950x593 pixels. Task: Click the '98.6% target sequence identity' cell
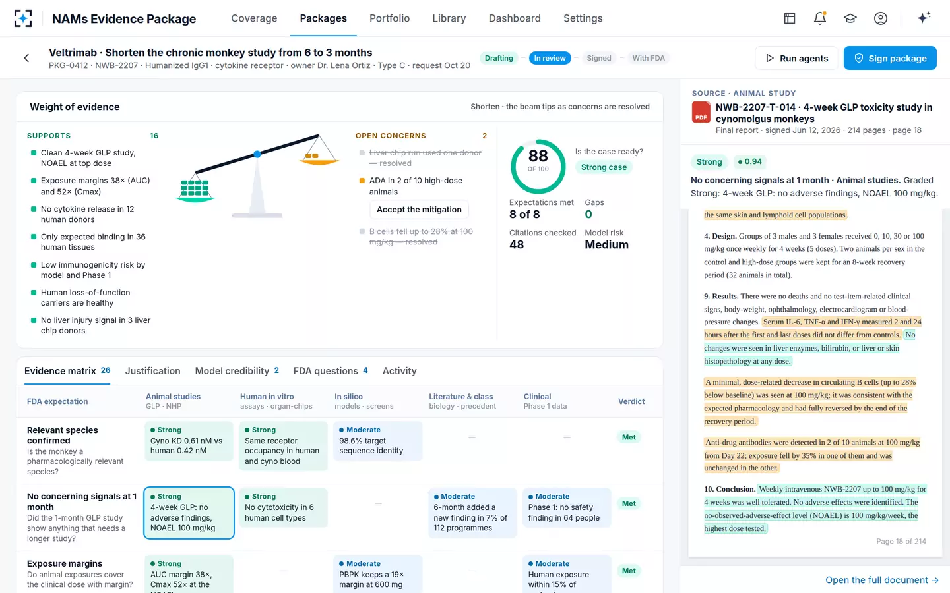pyautogui.click(x=378, y=441)
